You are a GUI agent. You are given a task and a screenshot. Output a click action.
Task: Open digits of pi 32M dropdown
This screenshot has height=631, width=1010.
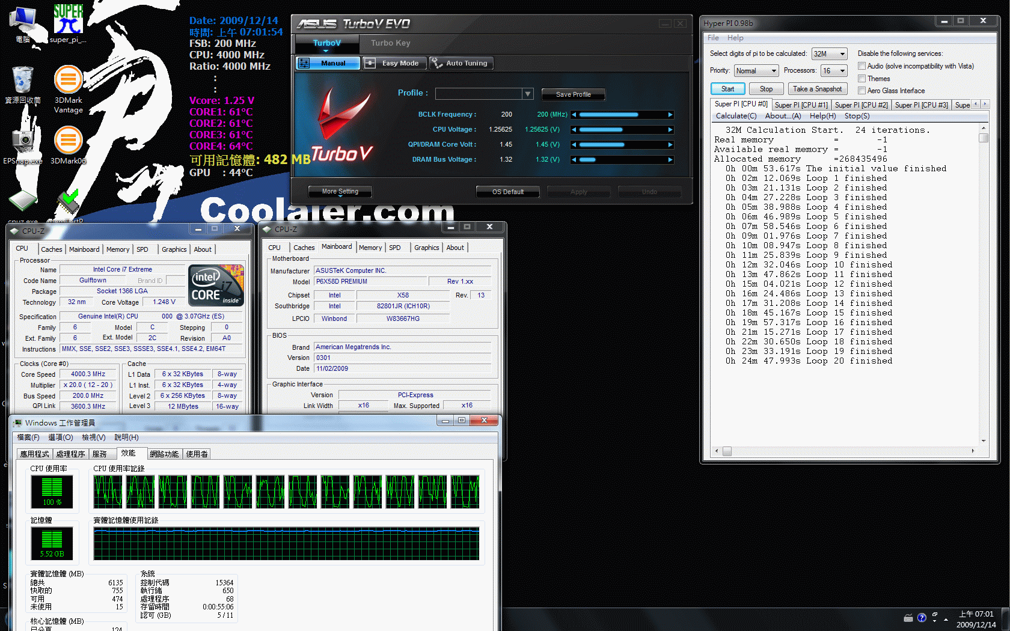pos(829,53)
